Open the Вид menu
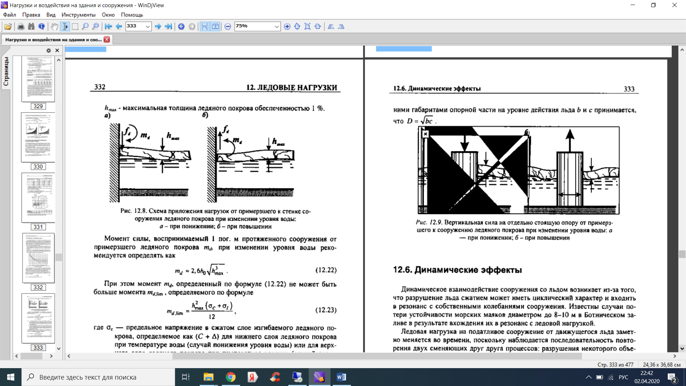Viewport: 686px width, 386px height. [x=51, y=15]
